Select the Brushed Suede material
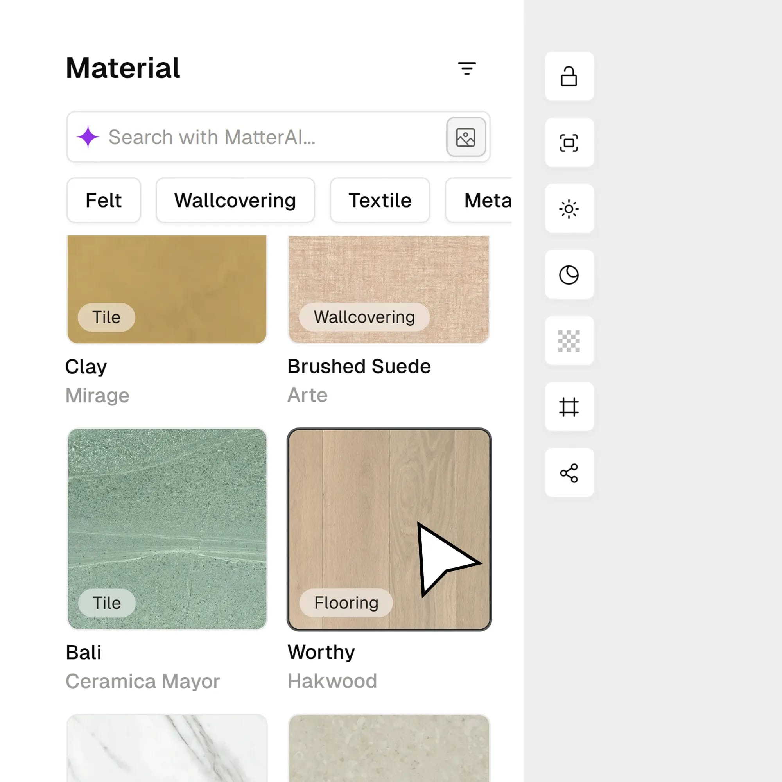This screenshot has width=782, height=782. [388, 288]
